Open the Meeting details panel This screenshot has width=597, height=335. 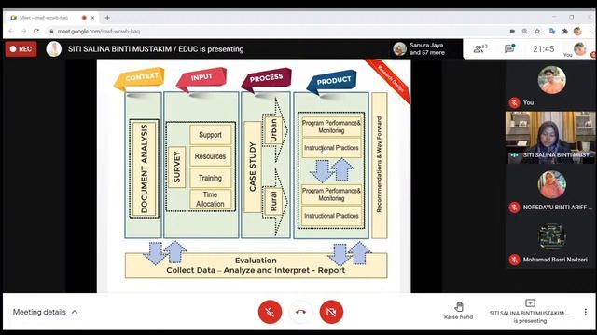click(46, 312)
